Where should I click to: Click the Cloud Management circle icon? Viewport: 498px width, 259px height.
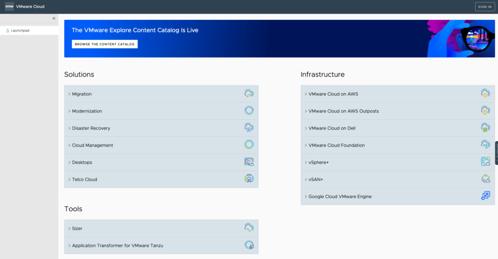coord(249,145)
